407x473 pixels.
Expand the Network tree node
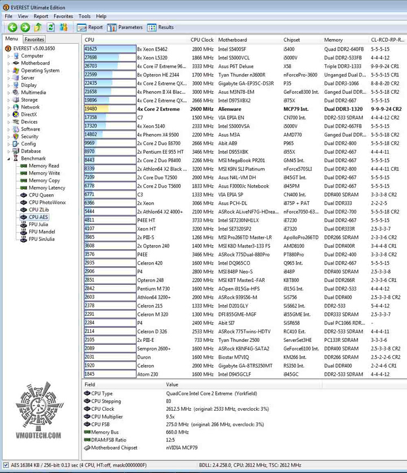click(8, 107)
